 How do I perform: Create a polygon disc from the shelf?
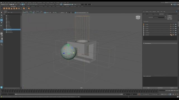[x=19, y=8]
